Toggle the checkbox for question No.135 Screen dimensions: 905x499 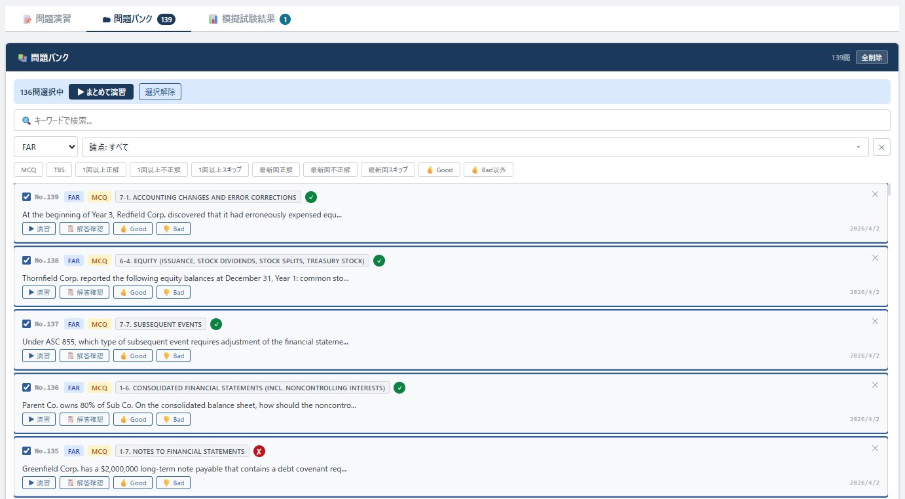click(27, 451)
